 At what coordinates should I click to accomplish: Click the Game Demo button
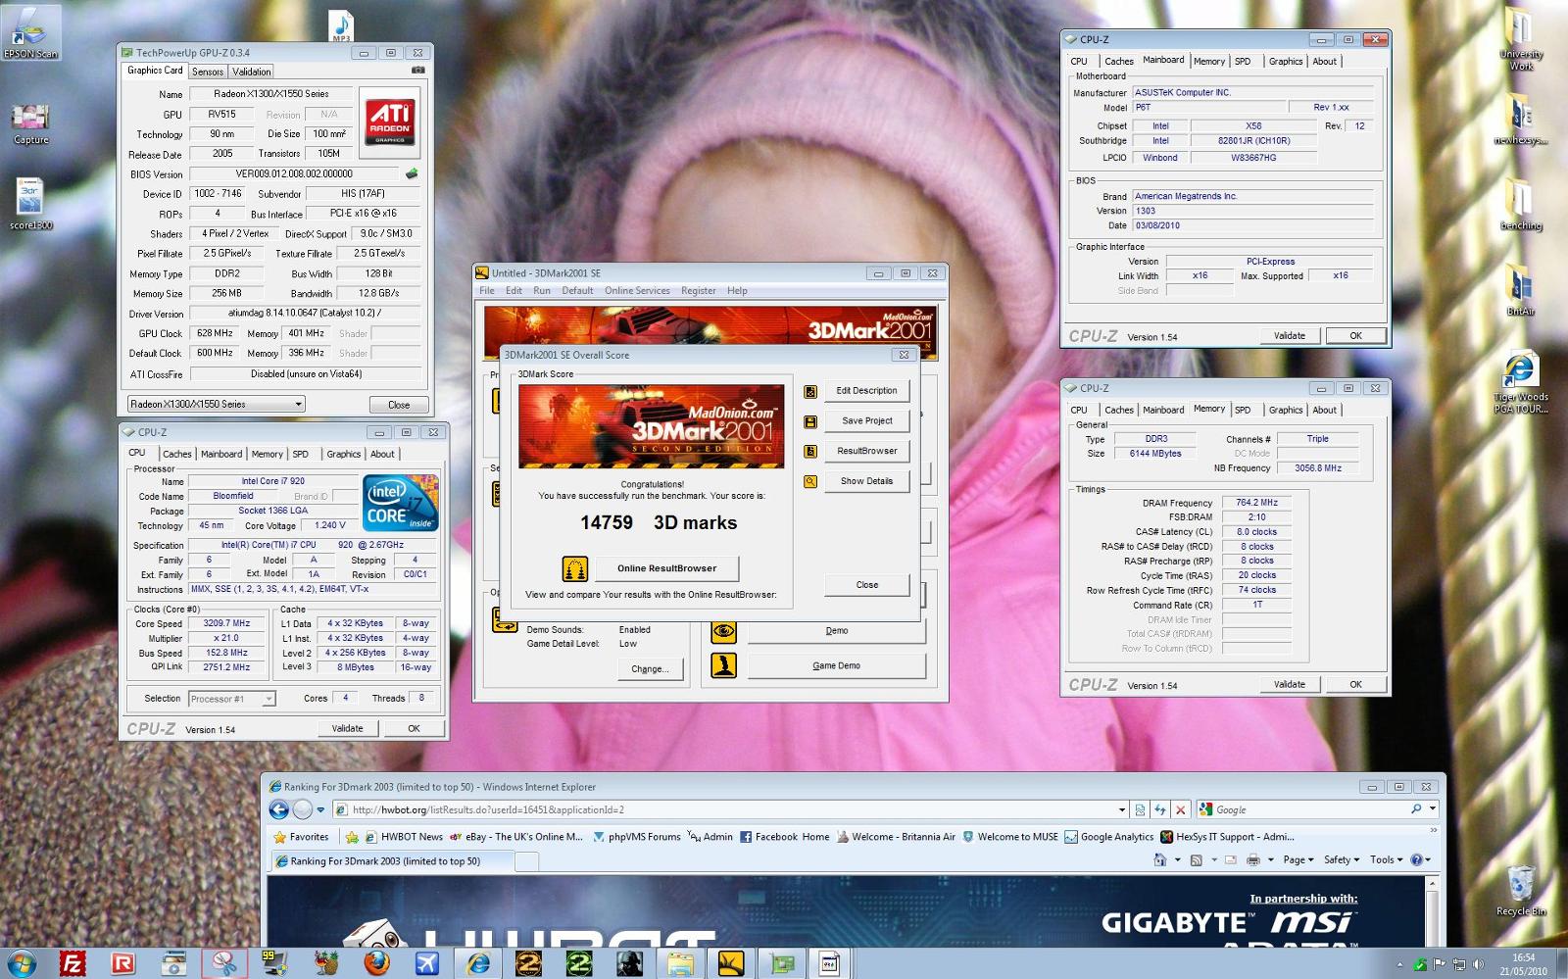[836, 665]
